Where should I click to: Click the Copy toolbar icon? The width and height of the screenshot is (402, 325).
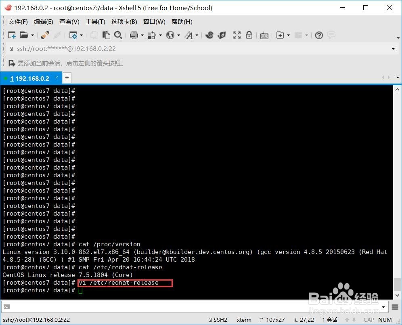click(x=94, y=35)
